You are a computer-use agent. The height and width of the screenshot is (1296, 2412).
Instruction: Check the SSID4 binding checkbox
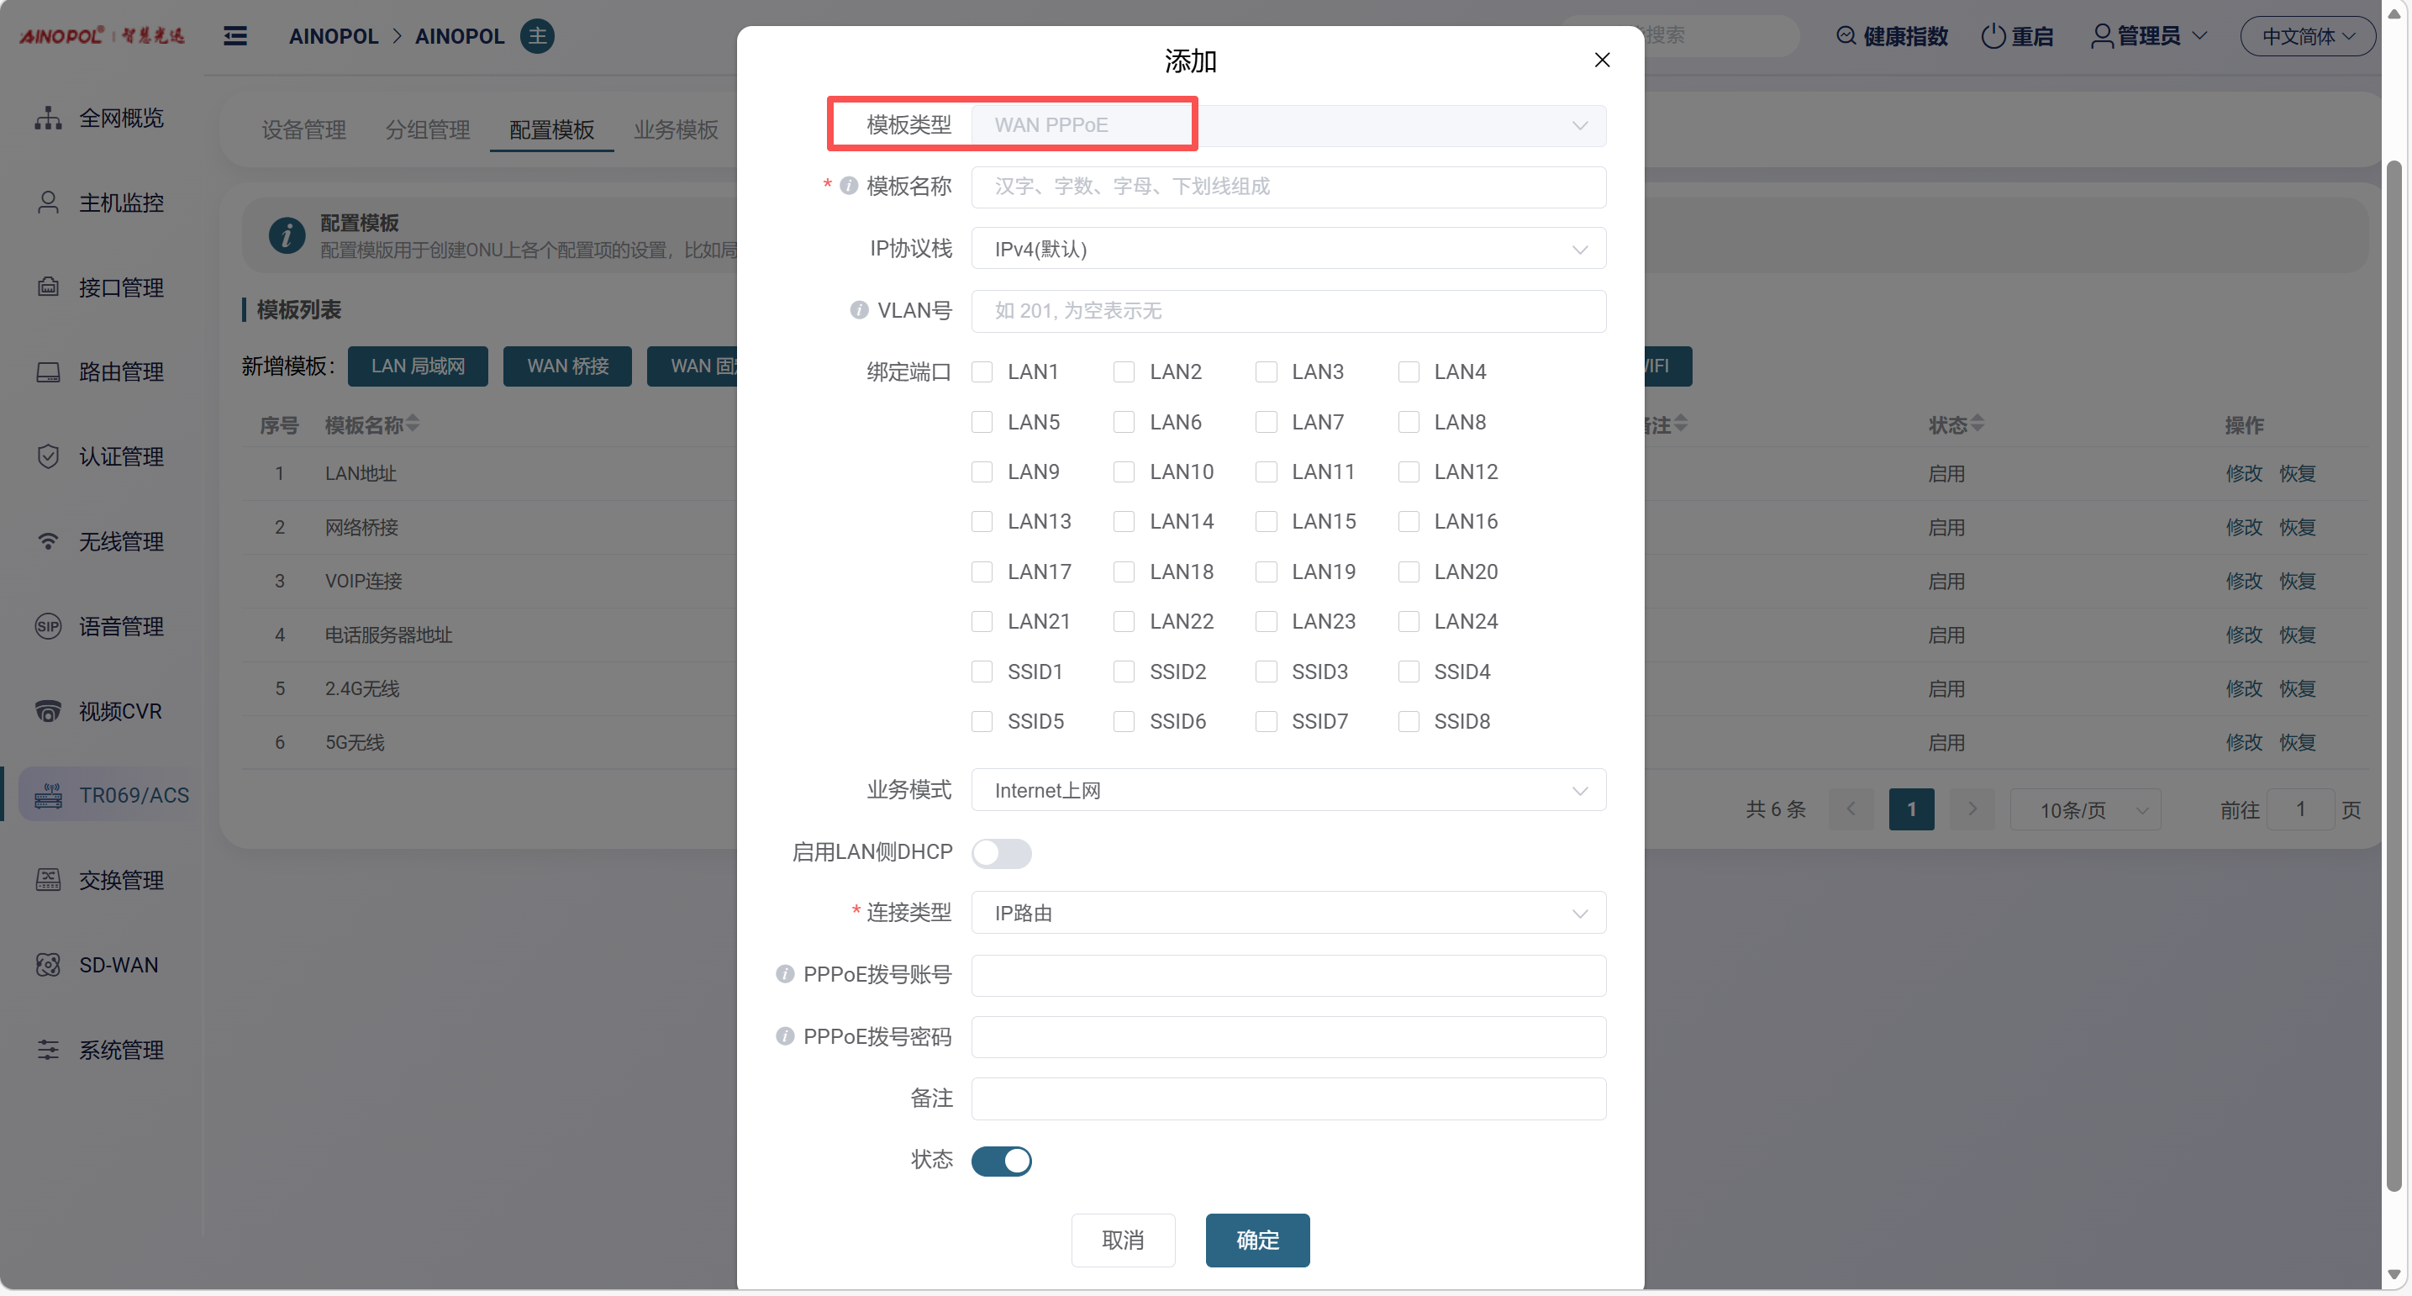(1408, 672)
